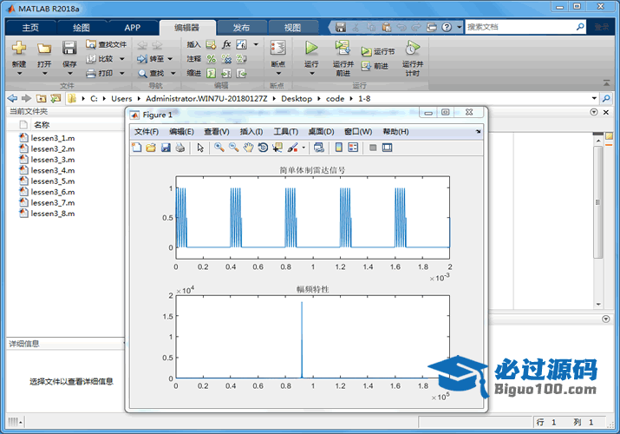620x434 pixels.
Task: Click the percent comment icon
Action: tap(212, 59)
